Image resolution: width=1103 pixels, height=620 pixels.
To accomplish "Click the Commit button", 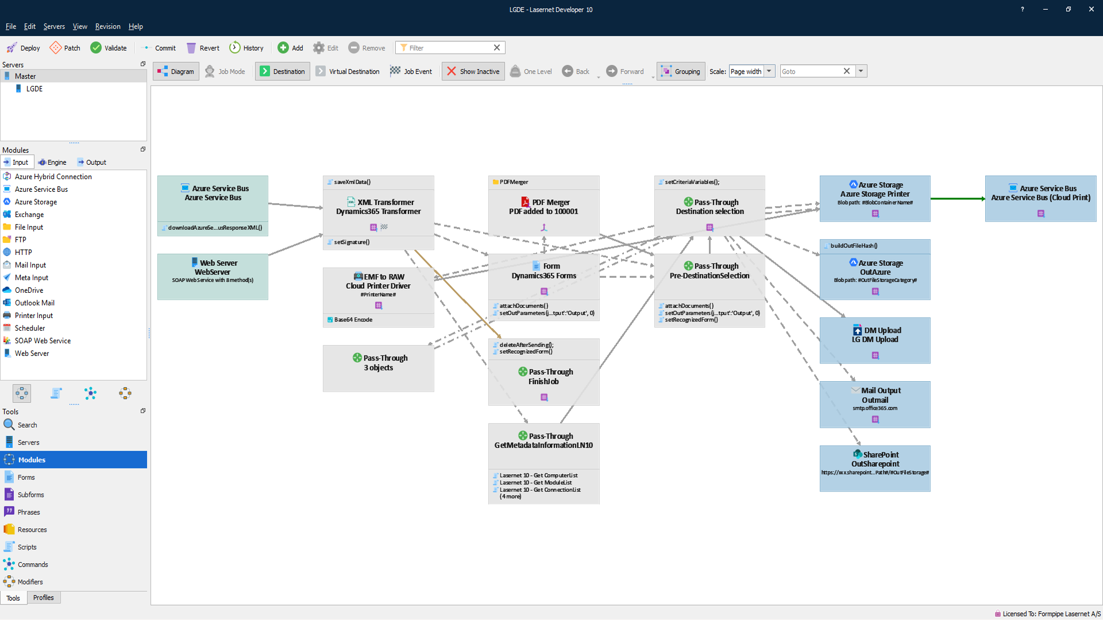I will tap(159, 48).
